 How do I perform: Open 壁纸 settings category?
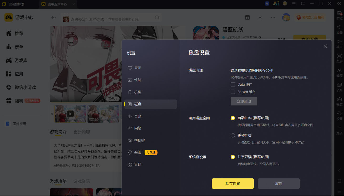(150, 152)
